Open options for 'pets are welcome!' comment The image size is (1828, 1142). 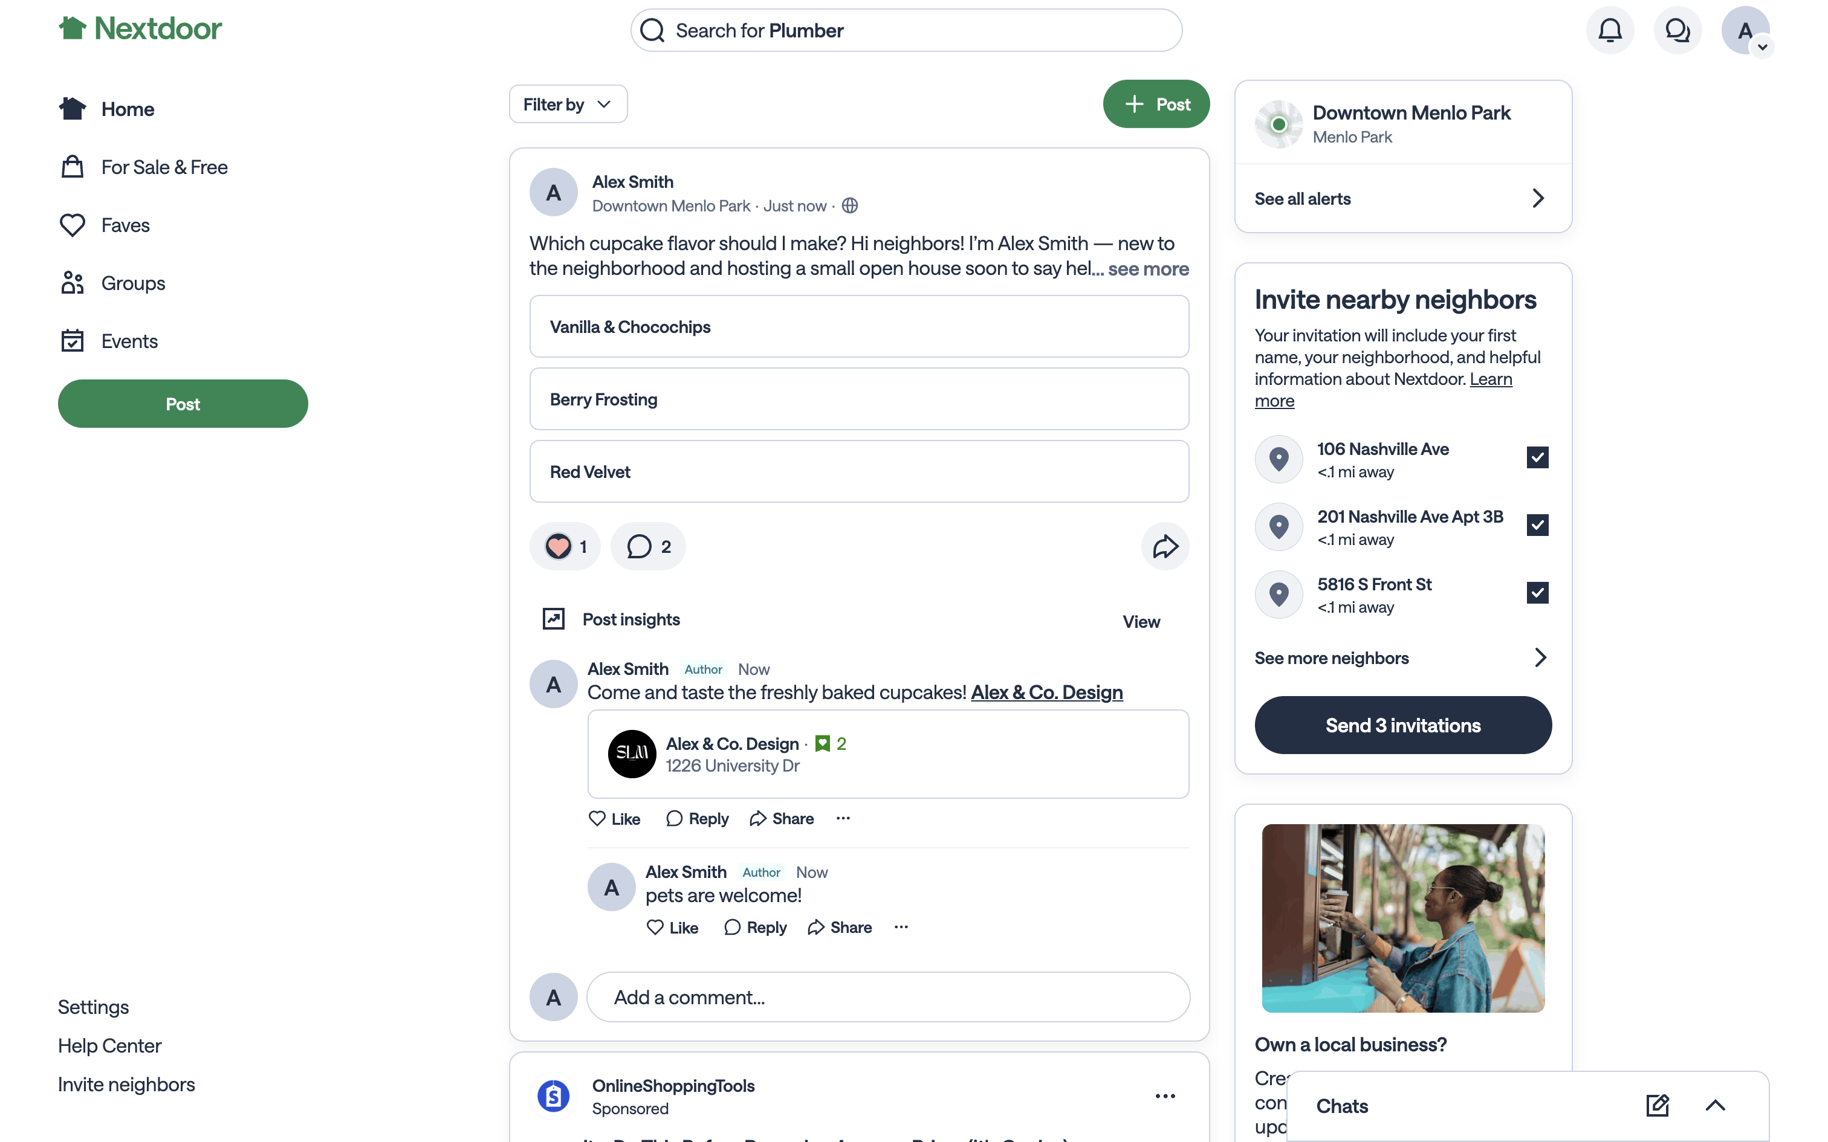[901, 927]
